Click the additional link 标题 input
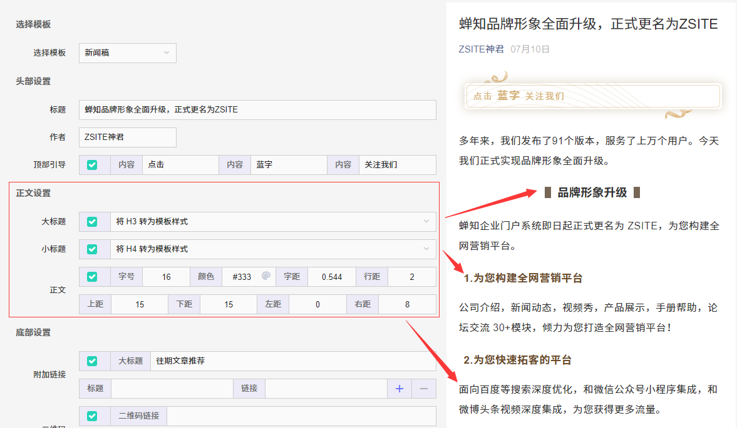Image resolution: width=737 pixels, height=428 pixels. 172,389
